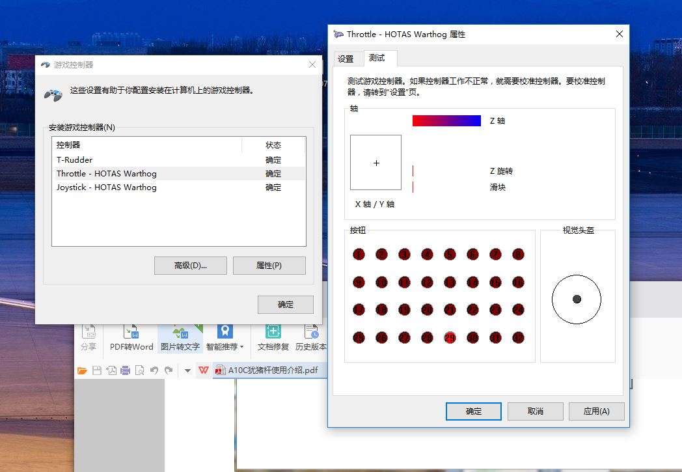Click the print icon in WPS quick bar
Image resolution: width=682 pixels, height=472 pixels.
pyautogui.click(x=125, y=370)
